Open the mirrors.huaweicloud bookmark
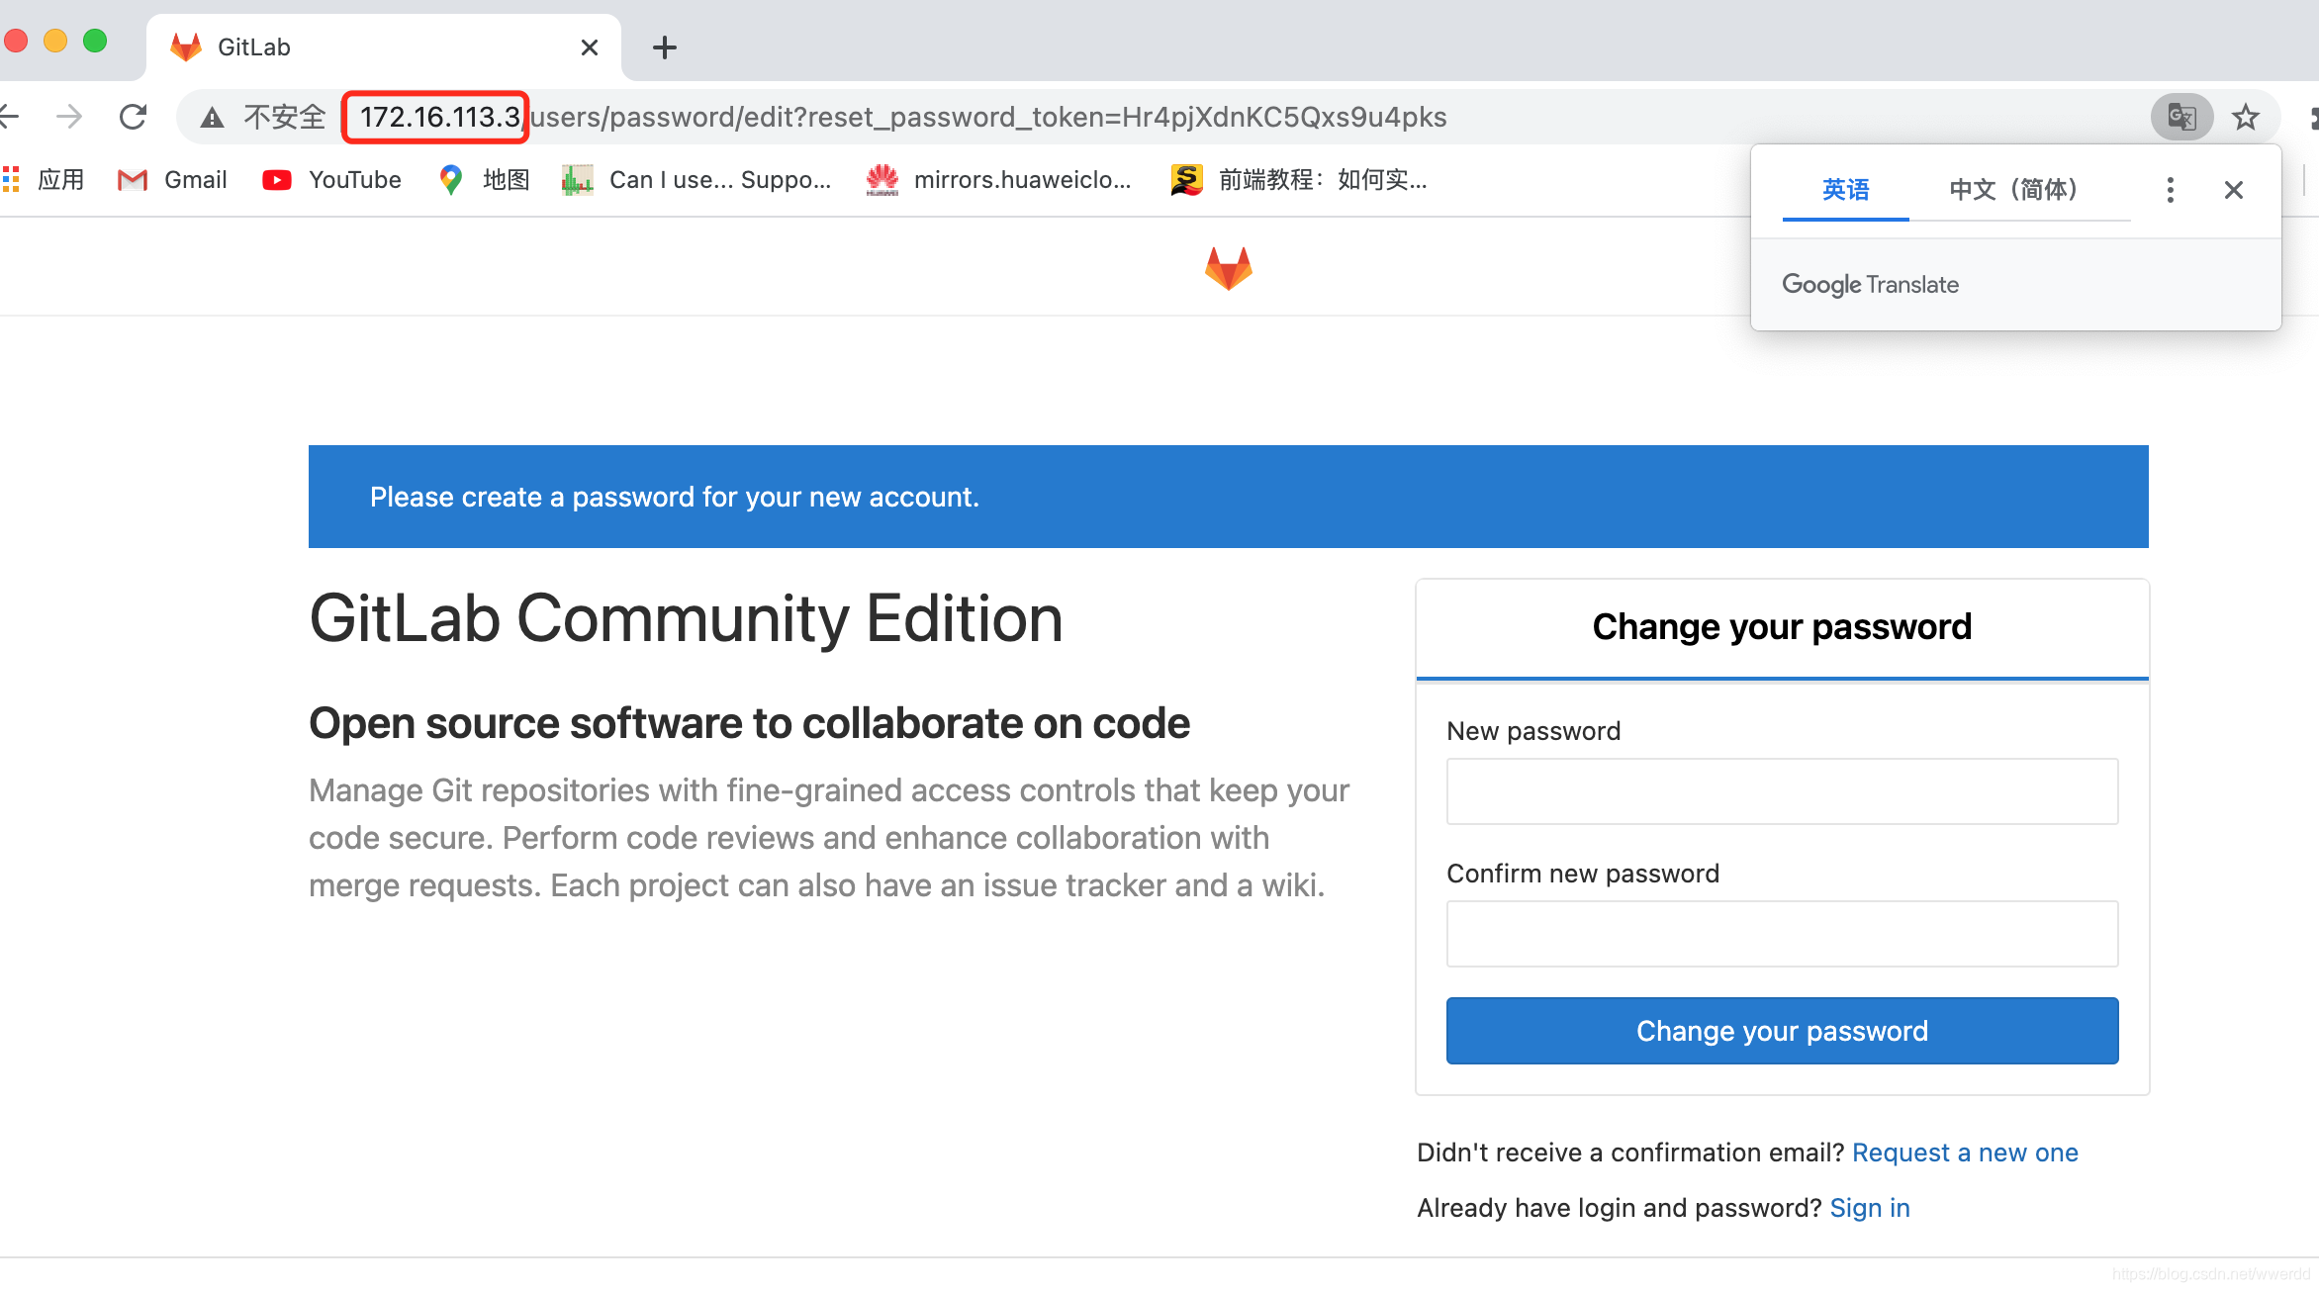Viewport: 2319px width, 1292px height. coord(998,180)
